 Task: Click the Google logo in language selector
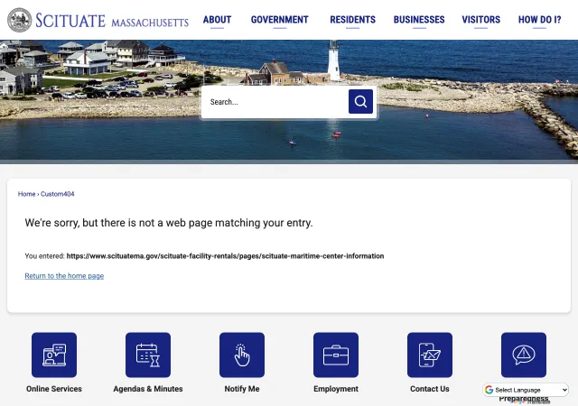tap(489, 390)
